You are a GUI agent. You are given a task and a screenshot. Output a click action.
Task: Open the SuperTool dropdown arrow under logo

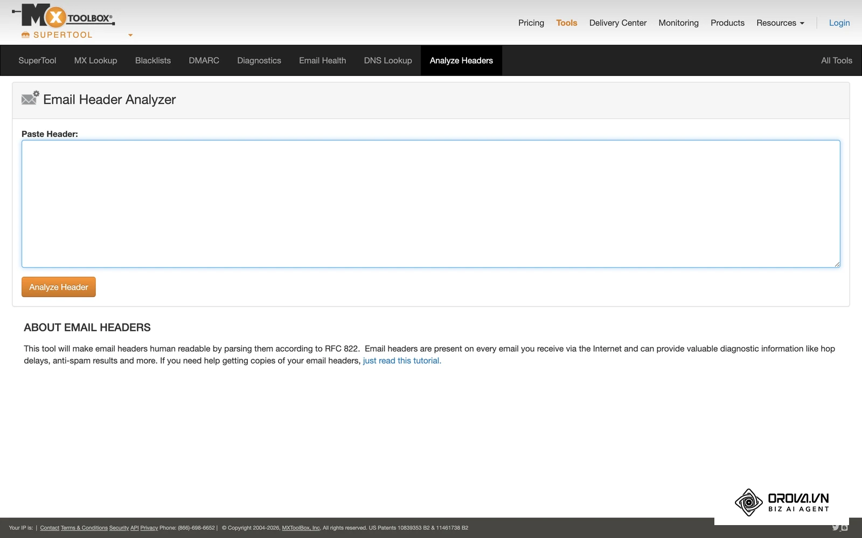point(130,36)
